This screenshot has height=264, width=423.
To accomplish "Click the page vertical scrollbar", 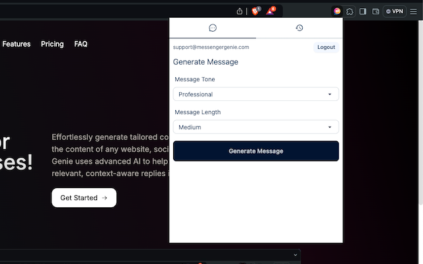I will 420,113.
